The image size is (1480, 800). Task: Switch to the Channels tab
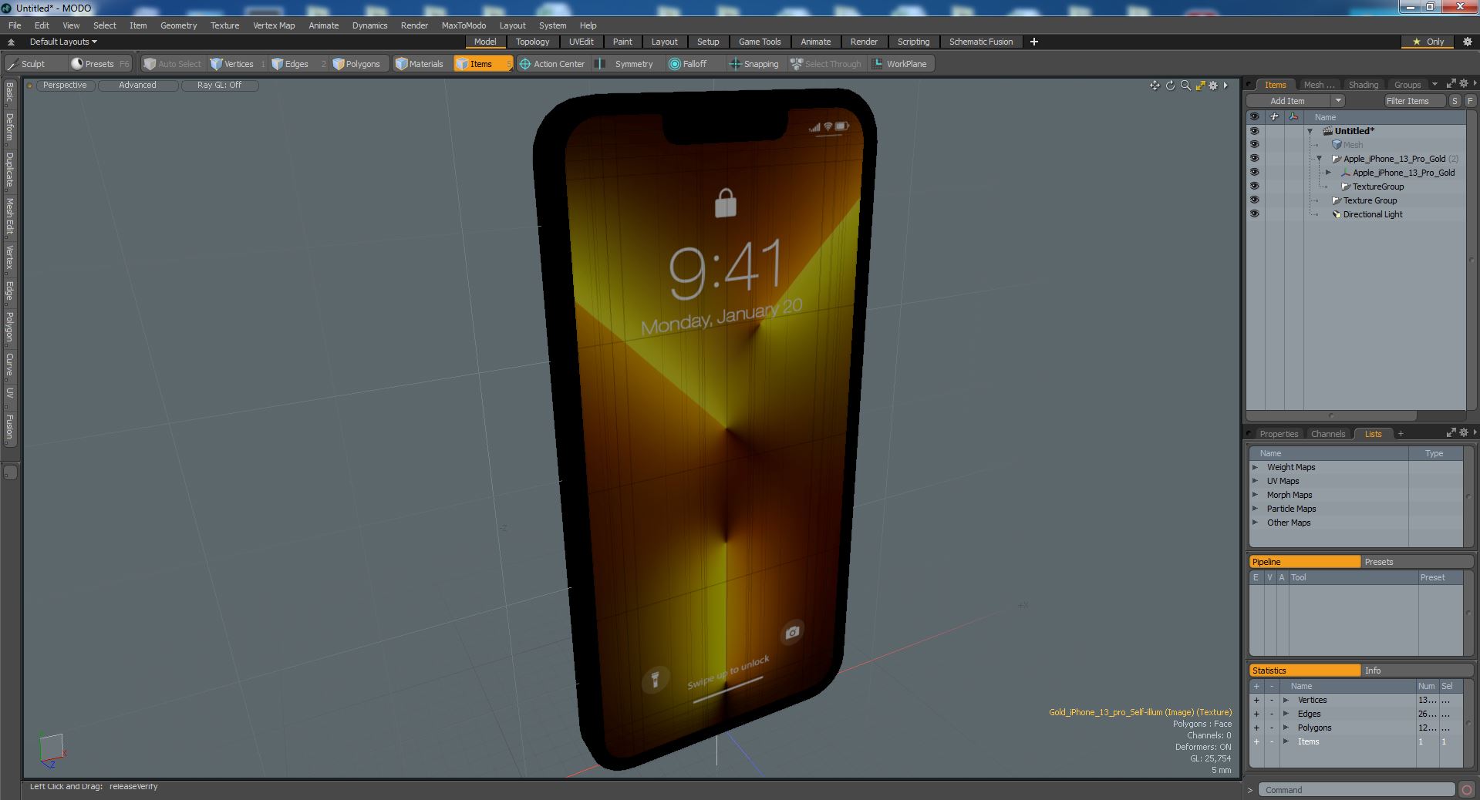click(1327, 434)
